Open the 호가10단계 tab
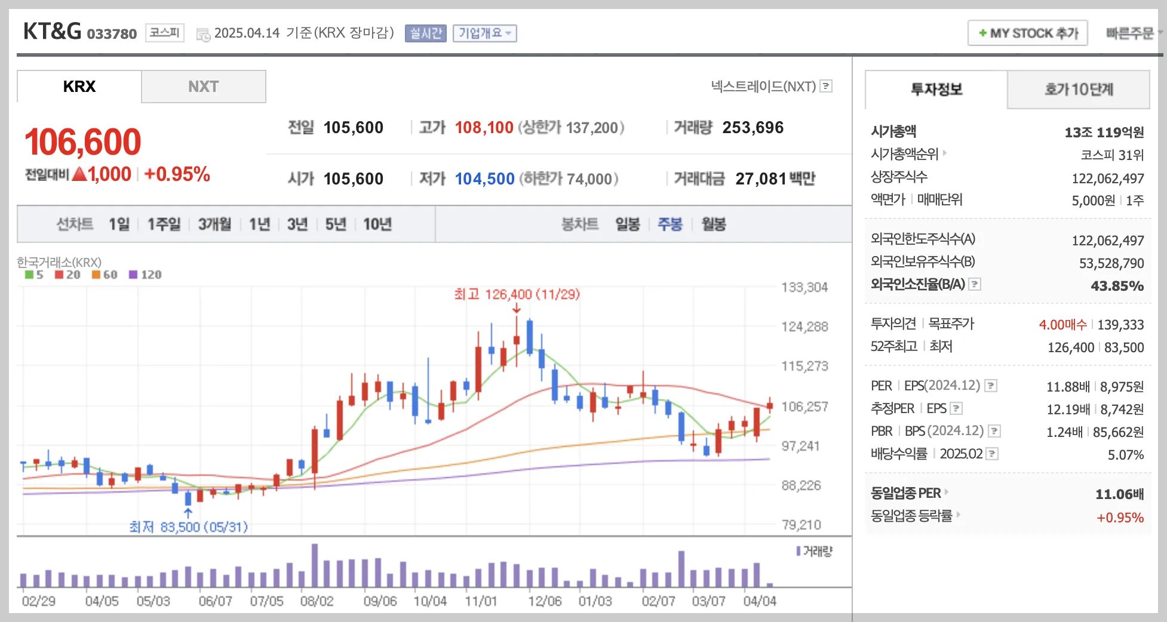Image resolution: width=1167 pixels, height=622 pixels. tap(1079, 90)
